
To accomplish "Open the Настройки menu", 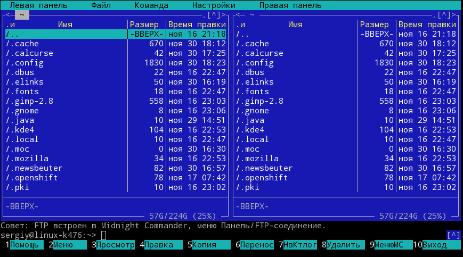I will [214, 5].
